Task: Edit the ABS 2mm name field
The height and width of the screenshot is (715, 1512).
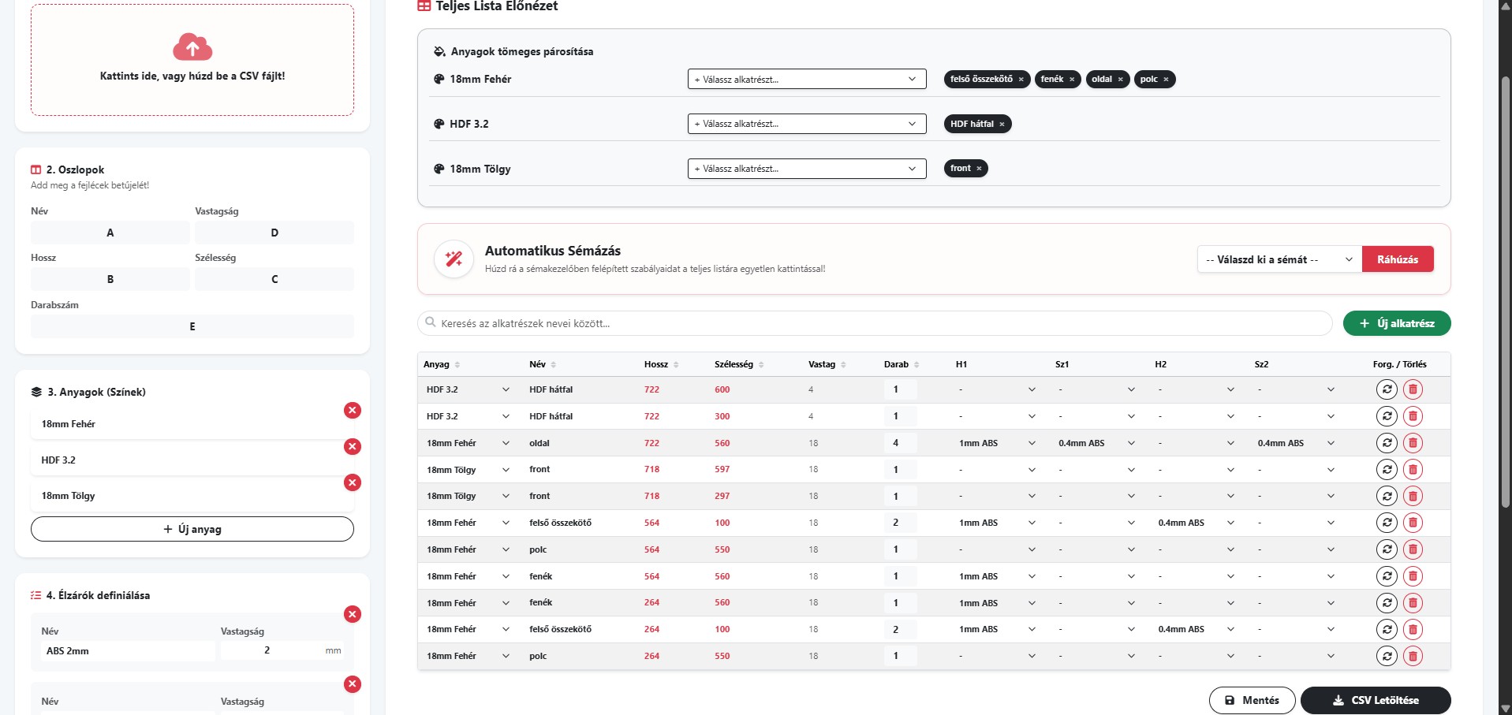Action: click(128, 651)
